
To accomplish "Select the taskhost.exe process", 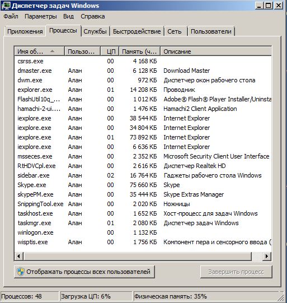I will (x=143, y=213).
